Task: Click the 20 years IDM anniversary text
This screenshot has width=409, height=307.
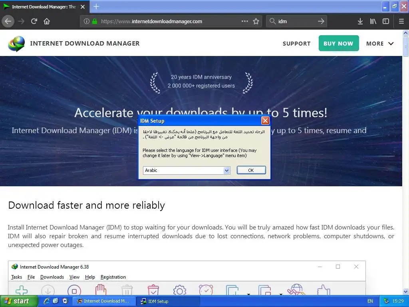Action: pyautogui.click(x=201, y=77)
